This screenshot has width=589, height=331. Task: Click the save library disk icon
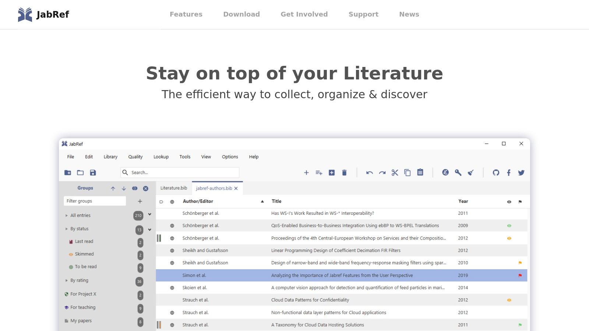tap(93, 172)
